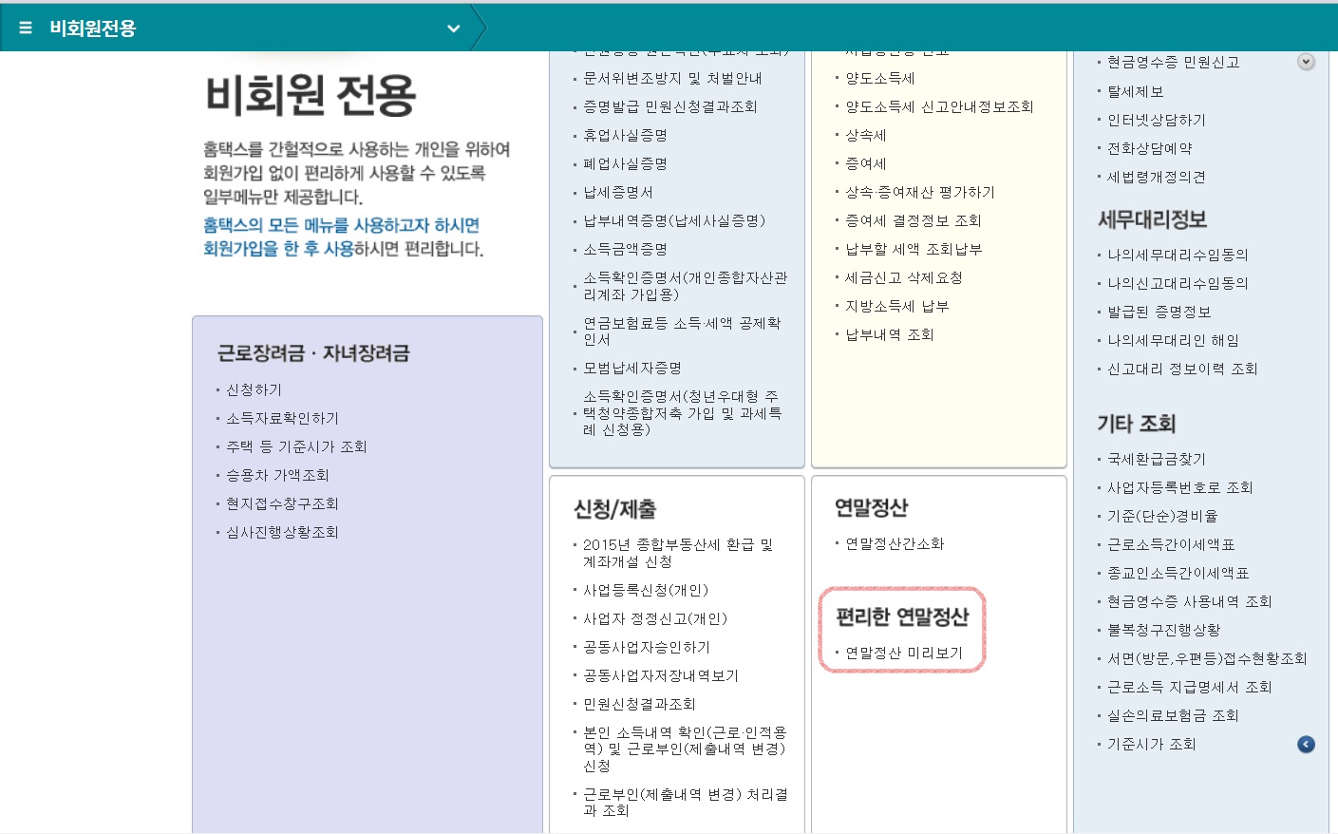This screenshot has height=834, width=1338.
Task: Click the circular down-arrow beside 현금영수증 민원신고
Action: coord(1306,61)
